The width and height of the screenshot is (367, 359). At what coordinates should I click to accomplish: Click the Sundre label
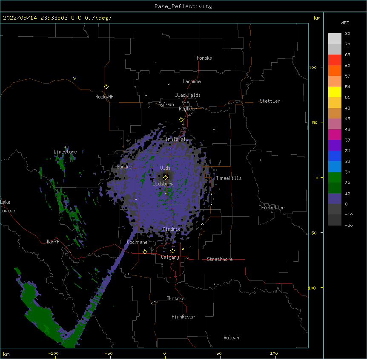tap(124, 167)
